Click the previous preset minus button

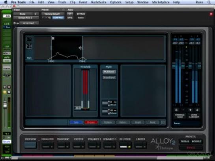pos(43,18)
